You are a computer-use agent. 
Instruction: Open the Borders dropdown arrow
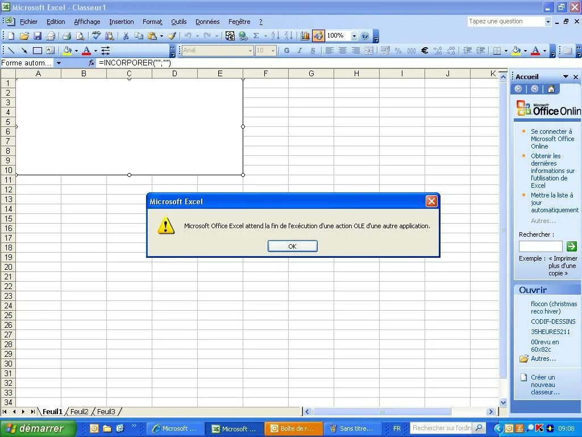[x=506, y=51]
